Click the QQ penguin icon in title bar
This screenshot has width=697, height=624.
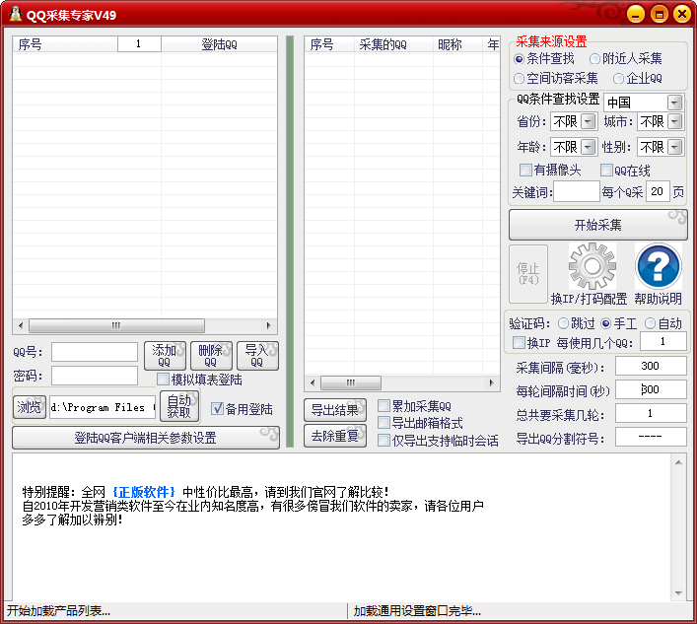(x=15, y=14)
